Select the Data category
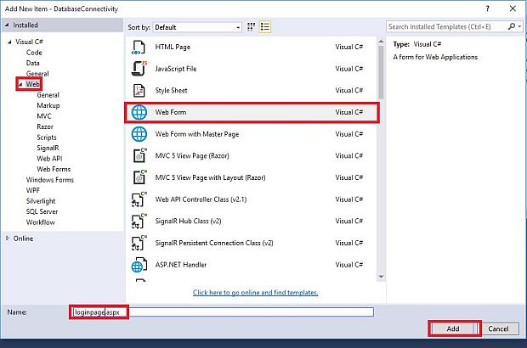Image resolution: width=527 pixels, height=348 pixels. click(x=32, y=63)
